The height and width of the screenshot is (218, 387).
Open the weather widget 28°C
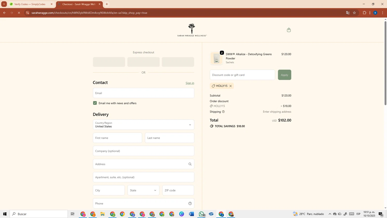click(309, 214)
